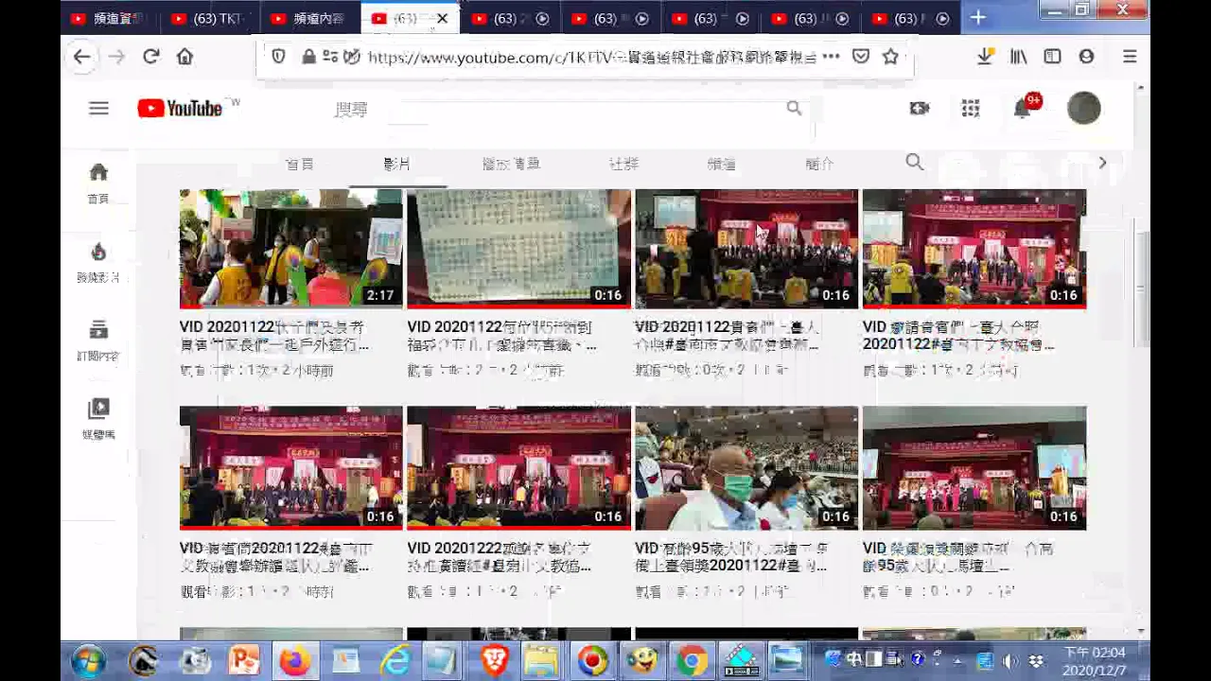Open Trending in YouTube sidebar
The image size is (1211, 681).
[98, 262]
